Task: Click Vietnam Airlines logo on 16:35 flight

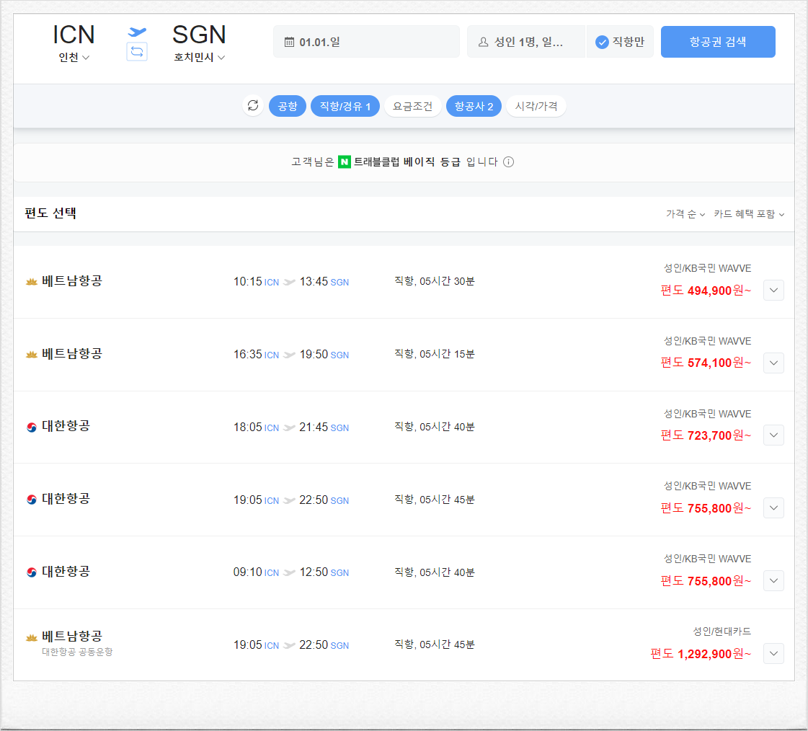Action: [32, 354]
